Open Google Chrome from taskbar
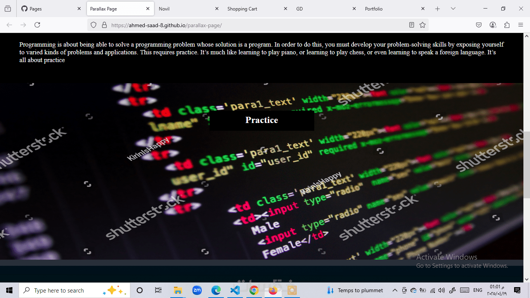 click(254, 290)
